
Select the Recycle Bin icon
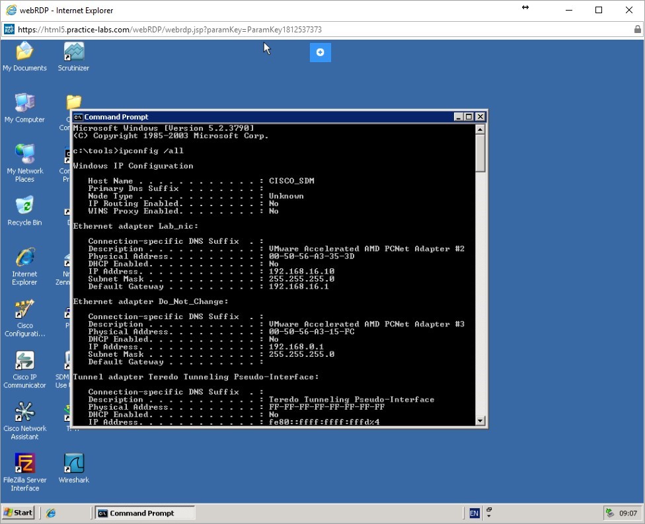click(24, 211)
